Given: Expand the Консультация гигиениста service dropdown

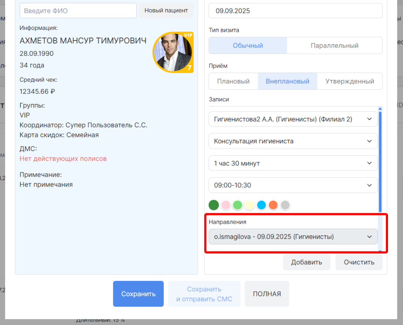Looking at the screenshot, I should pos(293,141).
